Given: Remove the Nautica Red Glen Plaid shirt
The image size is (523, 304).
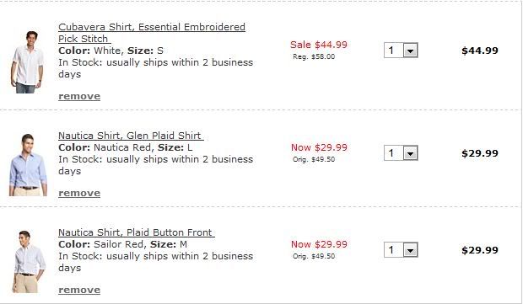Looking at the screenshot, I should [x=79, y=193].
